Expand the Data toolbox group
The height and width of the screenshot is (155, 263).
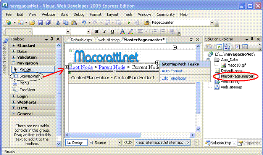click(x=14, y=51)
